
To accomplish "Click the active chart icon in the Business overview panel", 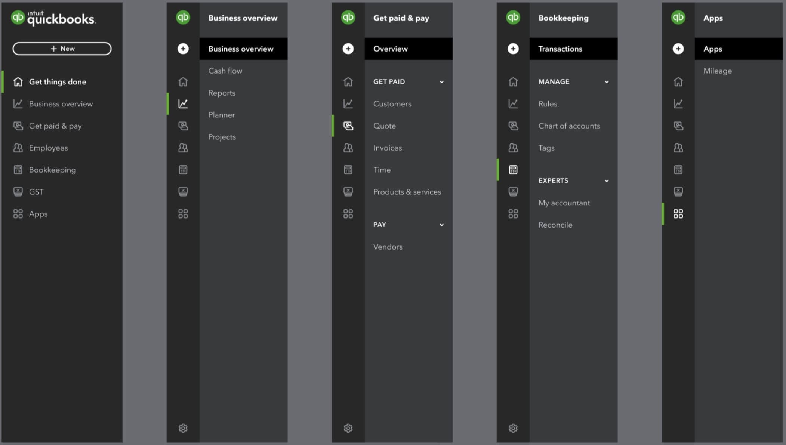I will [x=183, y=103].
